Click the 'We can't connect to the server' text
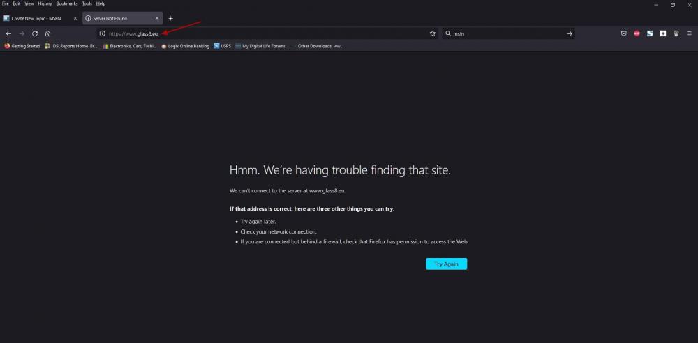Viewport: 698px width, 343px height. click(288, 190)
